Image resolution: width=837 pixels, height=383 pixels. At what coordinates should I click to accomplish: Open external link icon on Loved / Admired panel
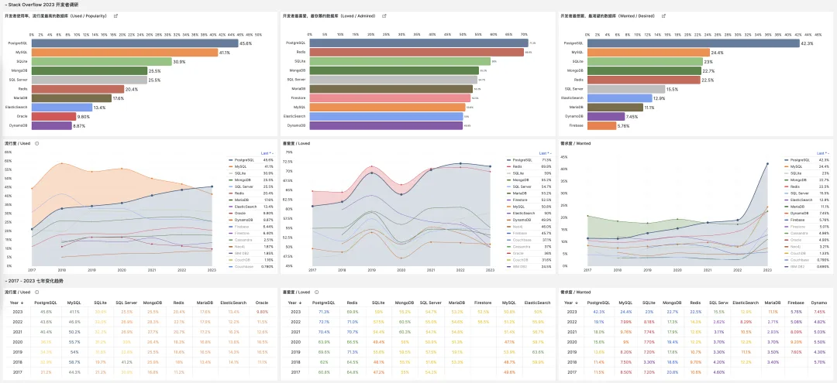[384, 16]
